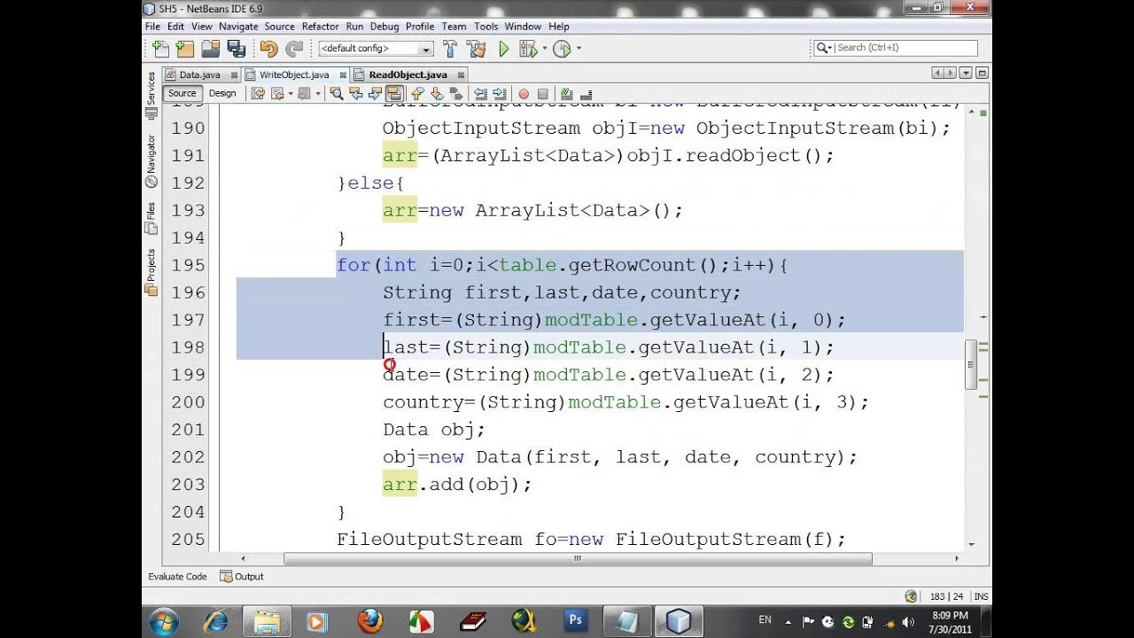Click the vertical editor scrollbar thumb
The width and height of the screenshot is (1134, 638).
pyautogui.click(x=972, y=364)
